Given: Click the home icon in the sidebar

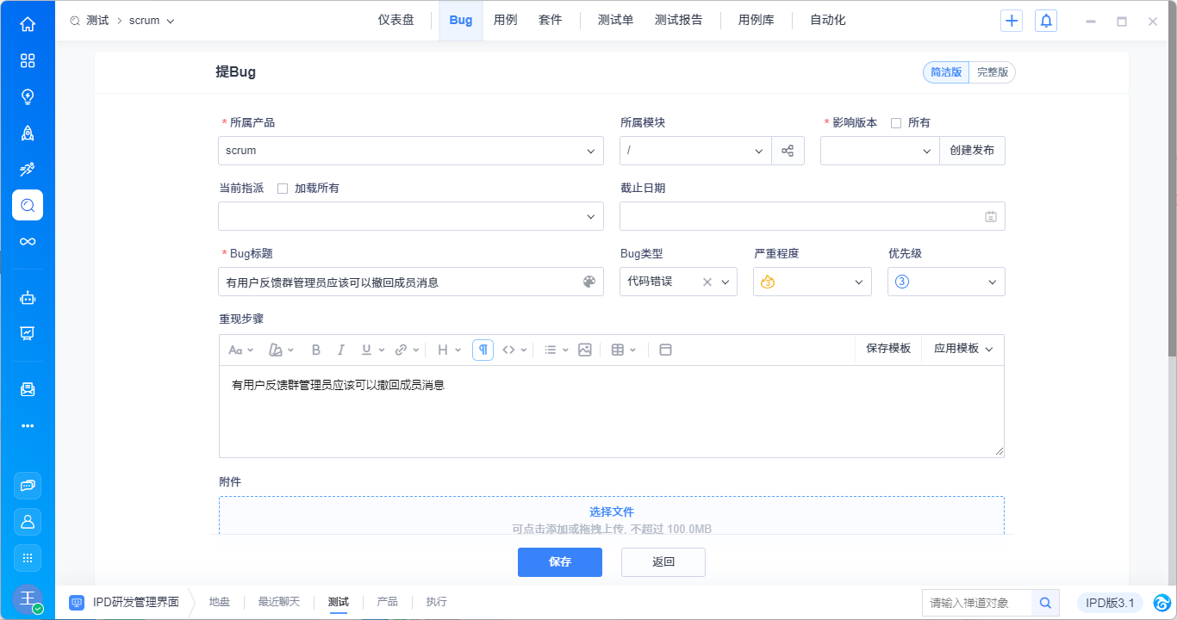Looking at the screenshot, I should click(x=28, y=24).
